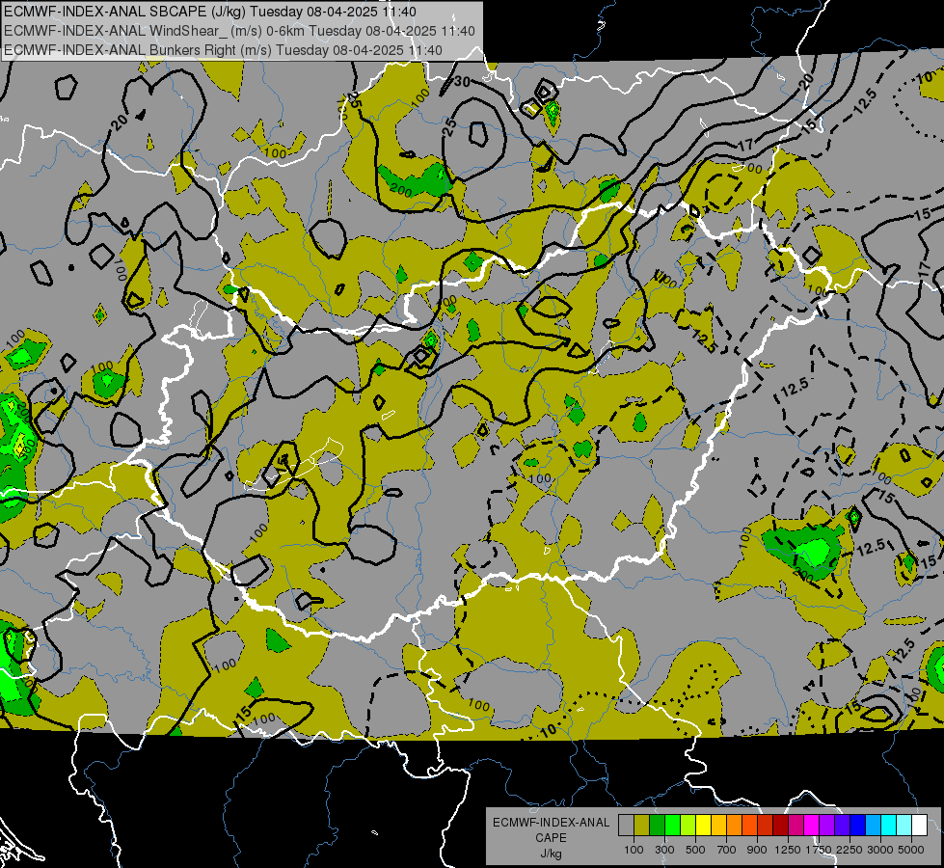Click the SBCAPE (J/kg) title line
The image size is (944, 868).
click(x=210, y=12)
